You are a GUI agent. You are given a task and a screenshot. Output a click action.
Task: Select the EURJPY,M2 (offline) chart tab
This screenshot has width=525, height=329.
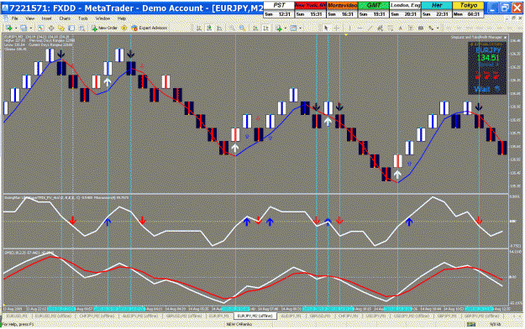point(255,316)
